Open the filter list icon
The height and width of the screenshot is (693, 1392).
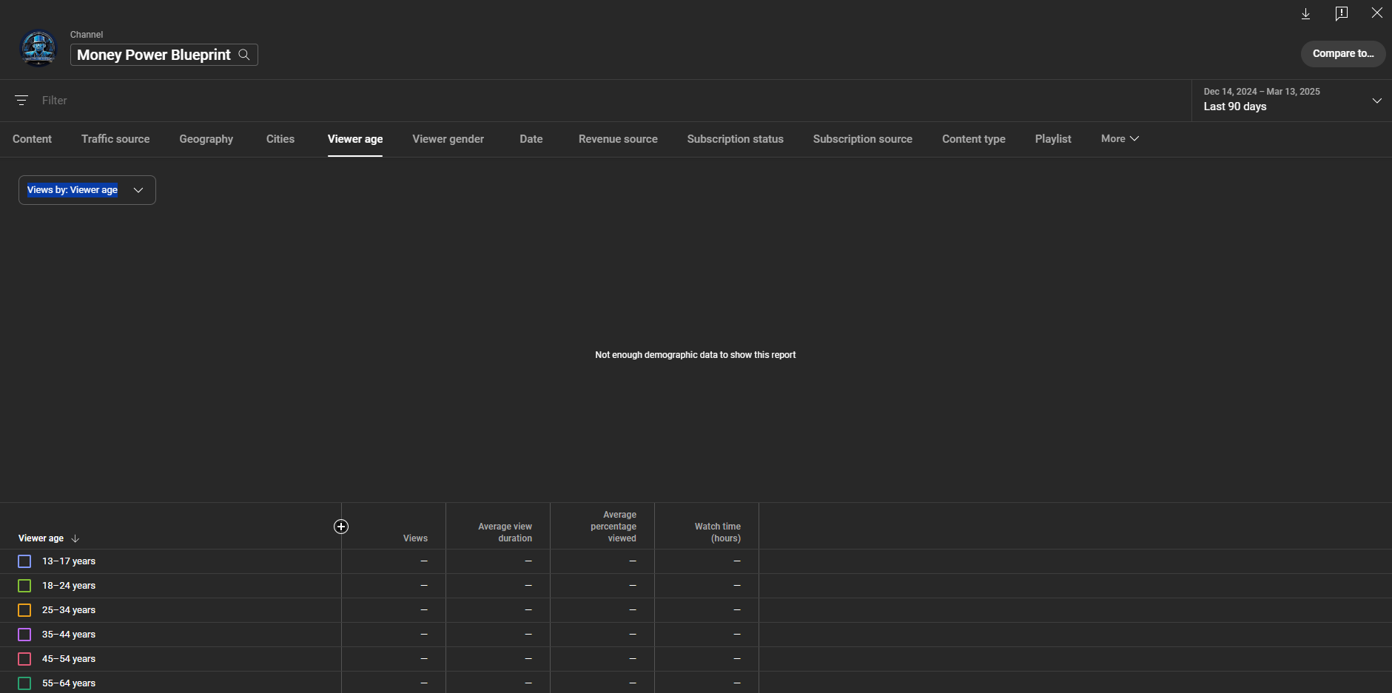(21, 100)
